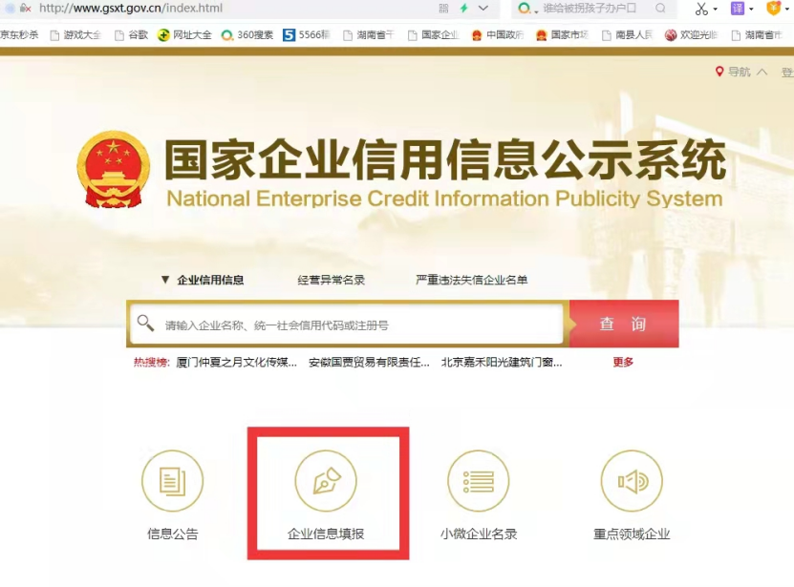794x587 pixels.
Task: Click the scissors screenshot tool icon
Action: click(x=701, y=9)
